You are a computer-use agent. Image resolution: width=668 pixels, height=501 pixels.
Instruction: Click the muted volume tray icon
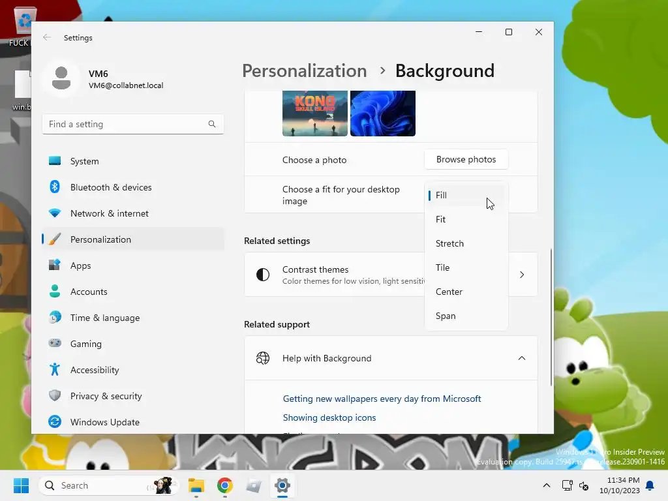tap(584, 485)
